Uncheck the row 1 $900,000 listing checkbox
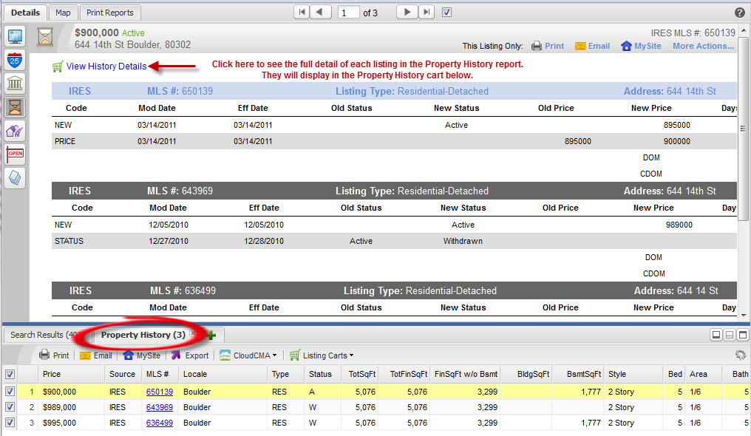Screen dimensions: 751x436 coord(10,392)
